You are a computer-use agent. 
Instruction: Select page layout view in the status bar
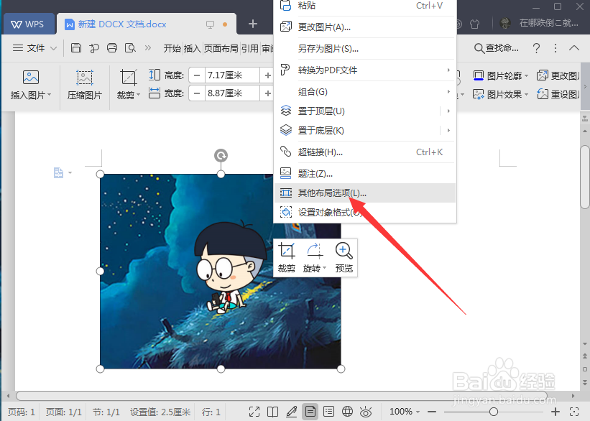point(310,412)
